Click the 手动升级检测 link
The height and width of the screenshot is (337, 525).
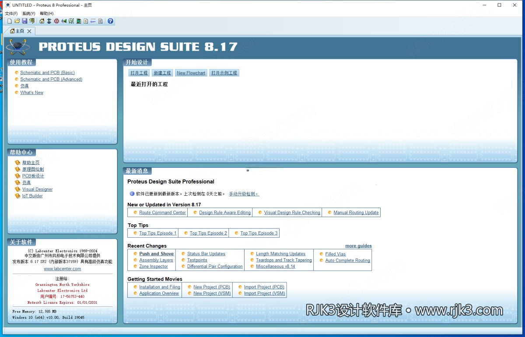244,194
